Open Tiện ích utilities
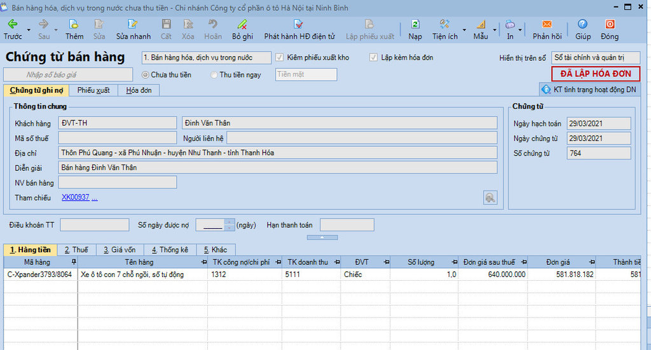The width and height of the screenshot is (651, 350). tap(444, 29)
